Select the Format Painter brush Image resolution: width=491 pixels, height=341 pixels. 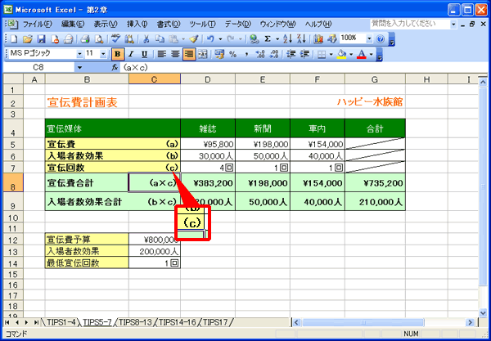194,38
